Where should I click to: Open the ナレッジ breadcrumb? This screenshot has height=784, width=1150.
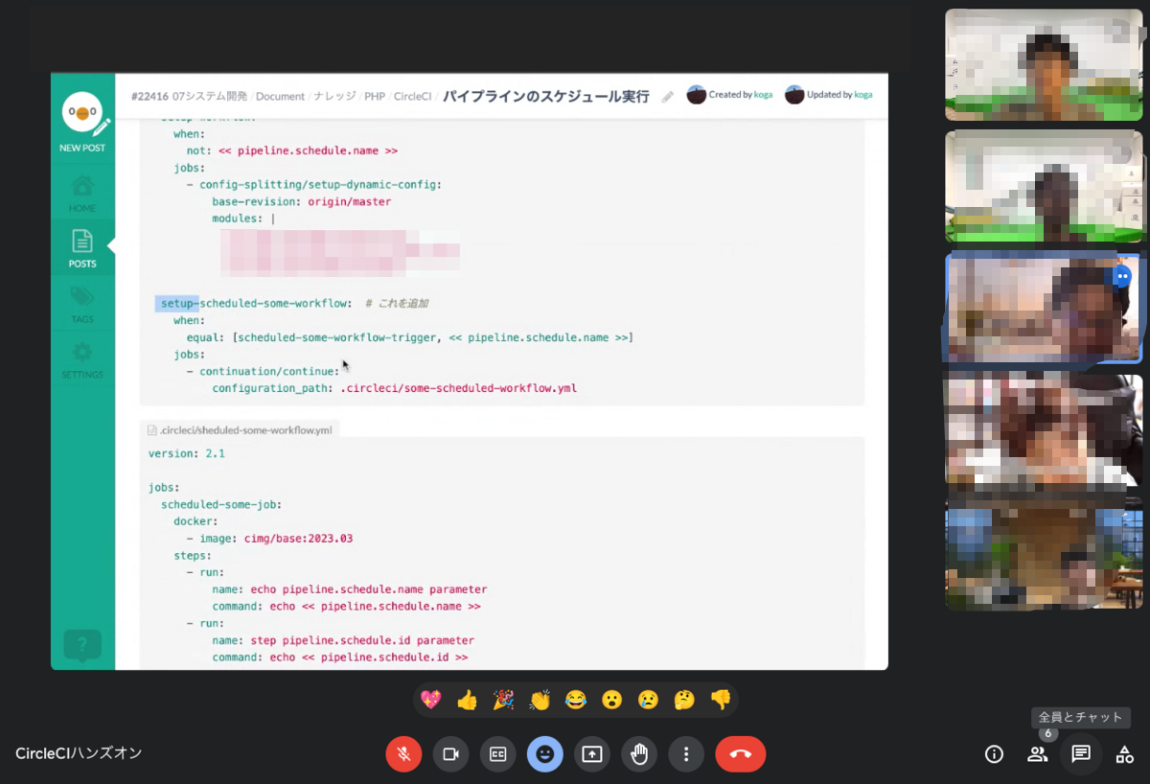point(334,96)
